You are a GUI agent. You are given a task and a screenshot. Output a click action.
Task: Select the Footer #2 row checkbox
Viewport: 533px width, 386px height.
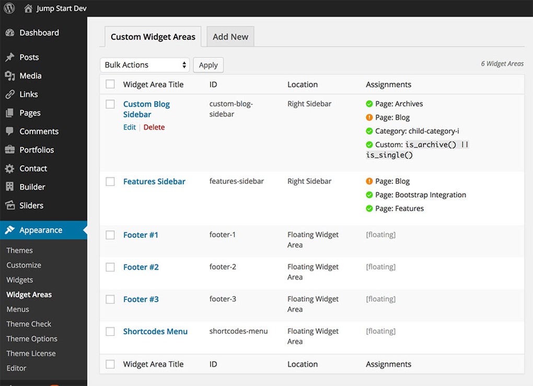[x=110, y=267]
